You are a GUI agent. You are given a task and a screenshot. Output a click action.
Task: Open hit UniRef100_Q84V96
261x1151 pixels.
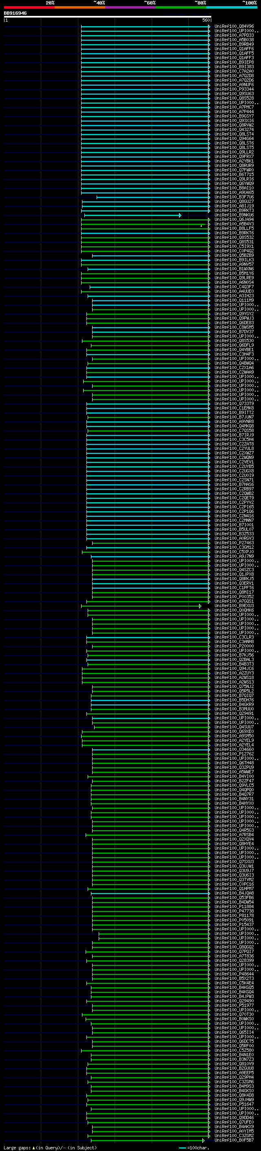(234, 27)
